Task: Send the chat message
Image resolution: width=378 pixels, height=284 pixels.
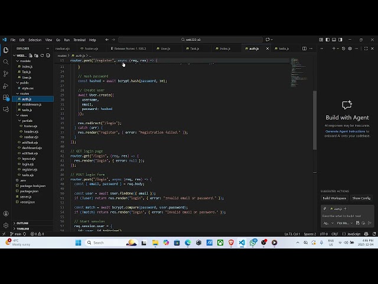Action: [370, 223]
